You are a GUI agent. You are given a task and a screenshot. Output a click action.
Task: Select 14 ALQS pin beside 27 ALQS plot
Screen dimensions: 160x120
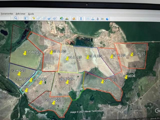(x=112, y=56)
